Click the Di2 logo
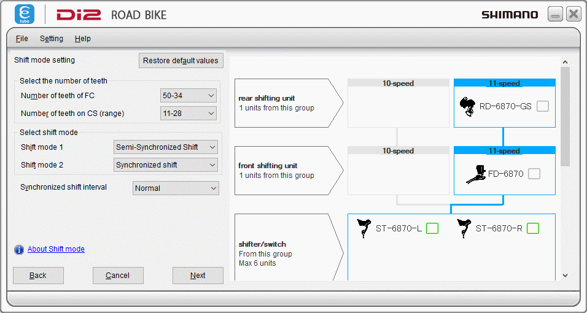 pos(79,15)
